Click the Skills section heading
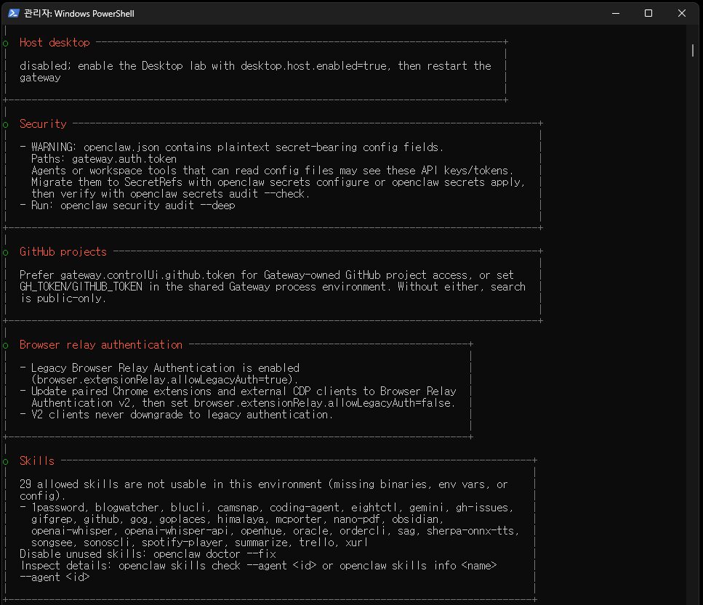Image resolution: width=703 pixels, height=605 pixels. (37, 460)
